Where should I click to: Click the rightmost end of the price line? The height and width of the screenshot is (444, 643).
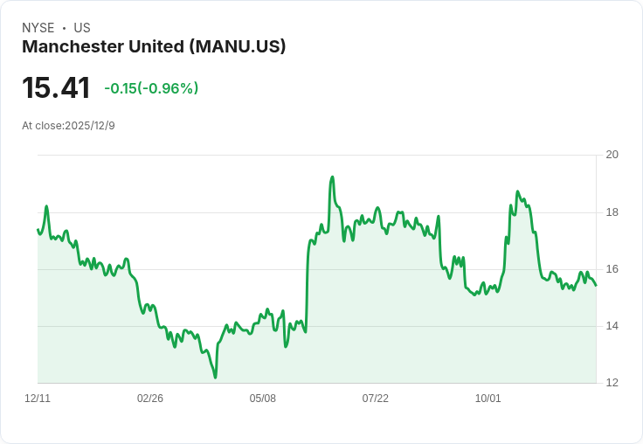tap(596, 285)
